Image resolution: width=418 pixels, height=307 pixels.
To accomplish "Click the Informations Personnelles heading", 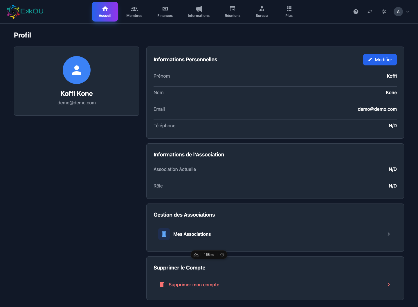I will 185,60.
